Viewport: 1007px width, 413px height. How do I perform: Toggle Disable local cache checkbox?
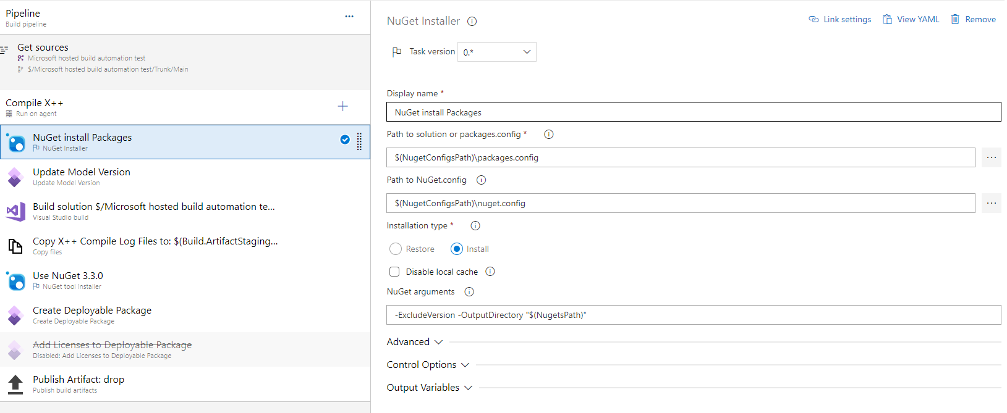394,272
